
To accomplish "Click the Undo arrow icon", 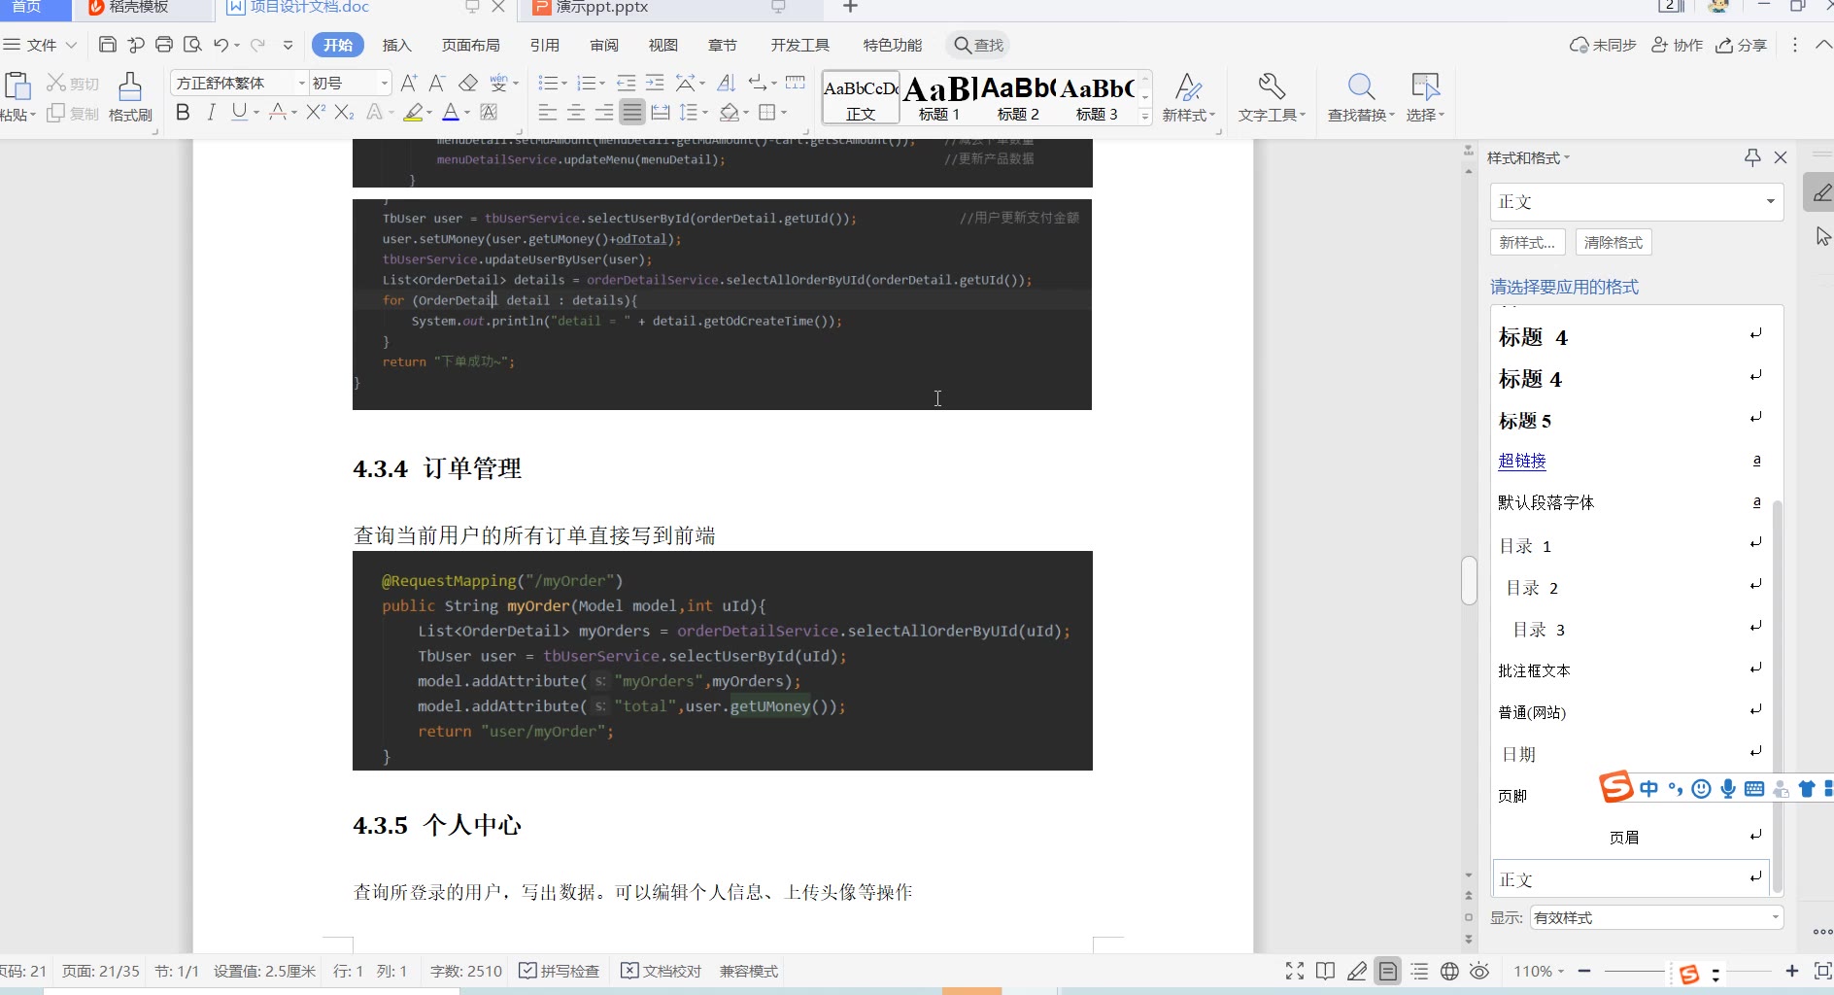I will (x=221, y=45).
